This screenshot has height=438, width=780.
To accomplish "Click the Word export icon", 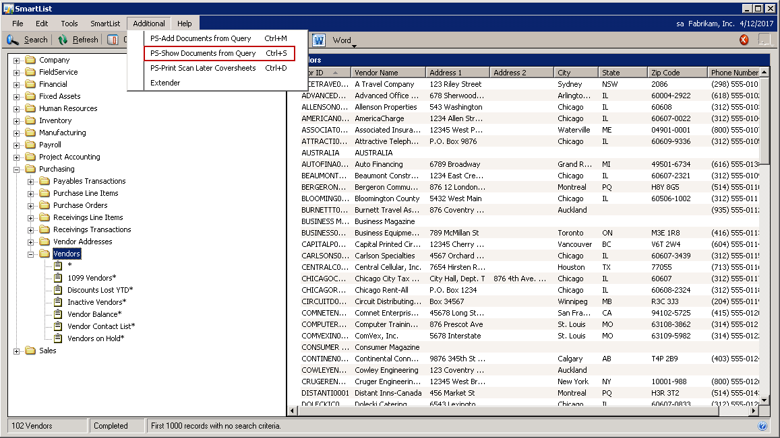I will 319,40.
